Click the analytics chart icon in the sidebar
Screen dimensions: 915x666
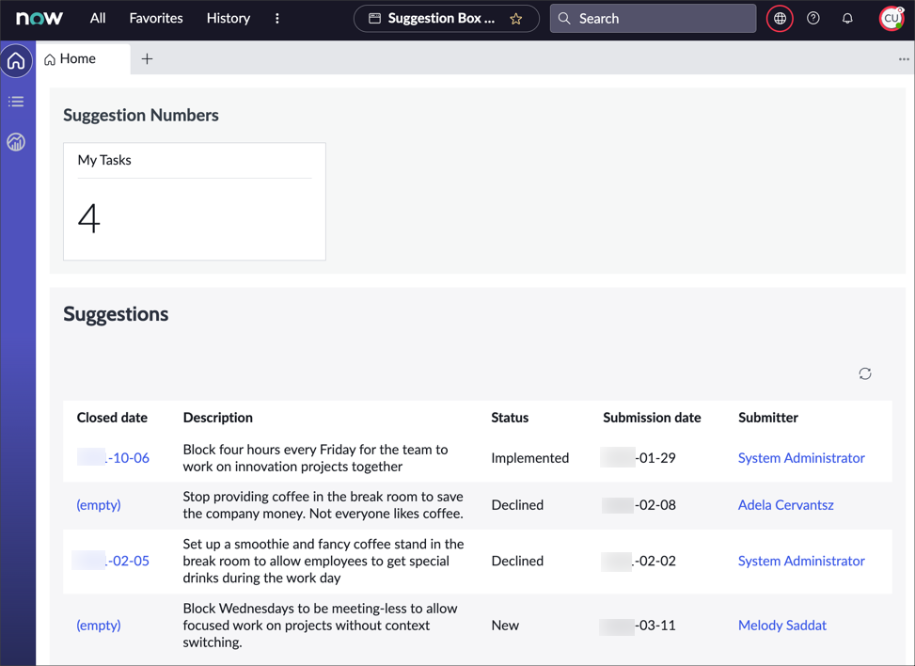click(x=16, y=141)
